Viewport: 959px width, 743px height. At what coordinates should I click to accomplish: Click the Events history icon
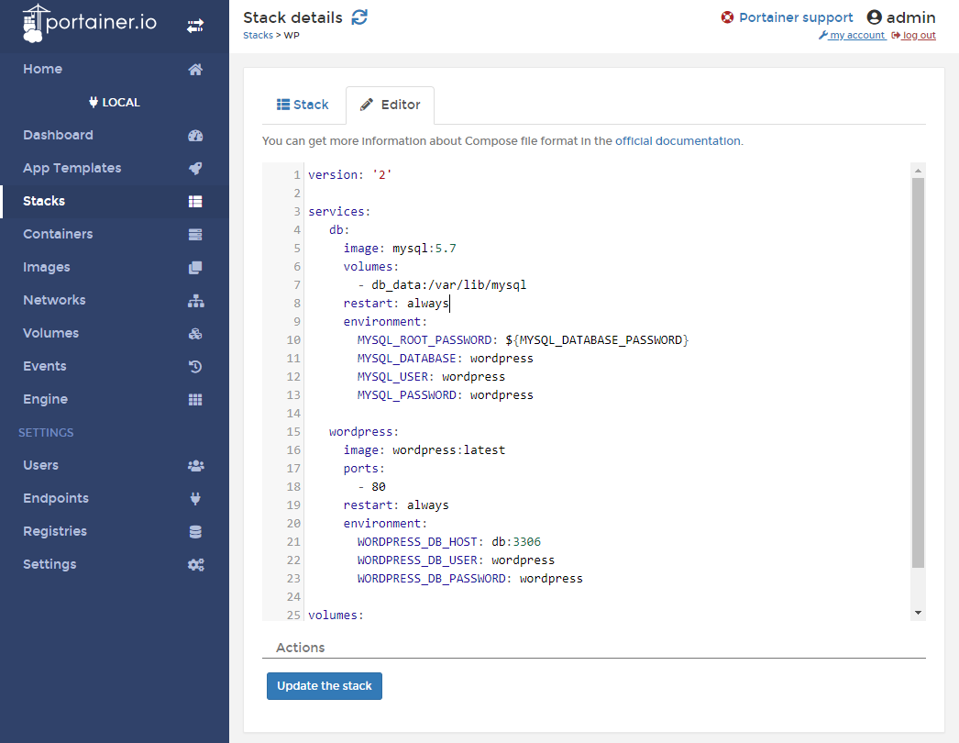coord(195,367)
